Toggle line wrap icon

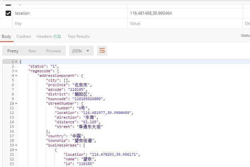coord(102,51)
